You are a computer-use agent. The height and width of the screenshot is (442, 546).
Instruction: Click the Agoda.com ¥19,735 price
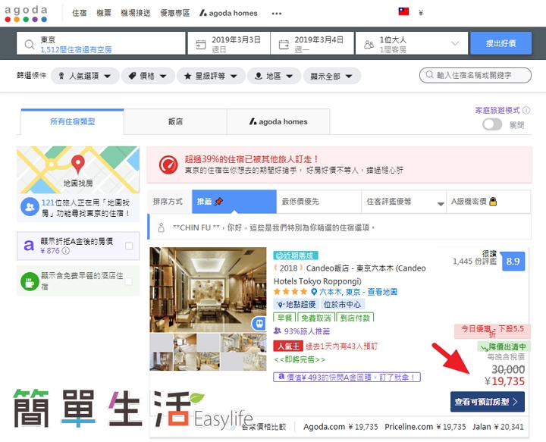tap(340, 427)
